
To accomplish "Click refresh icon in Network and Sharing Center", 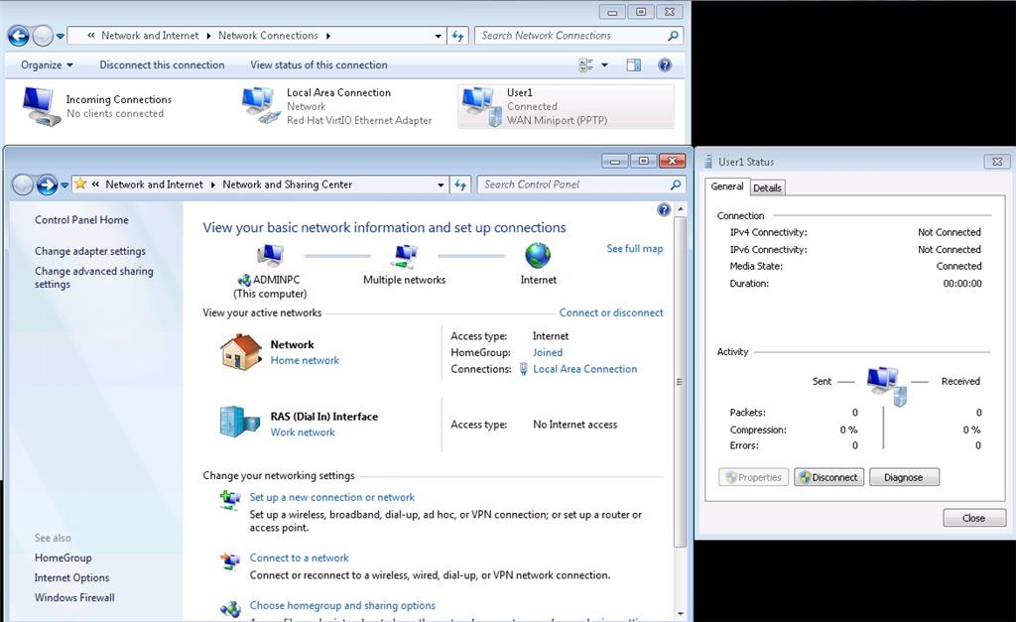I will 460,185.
